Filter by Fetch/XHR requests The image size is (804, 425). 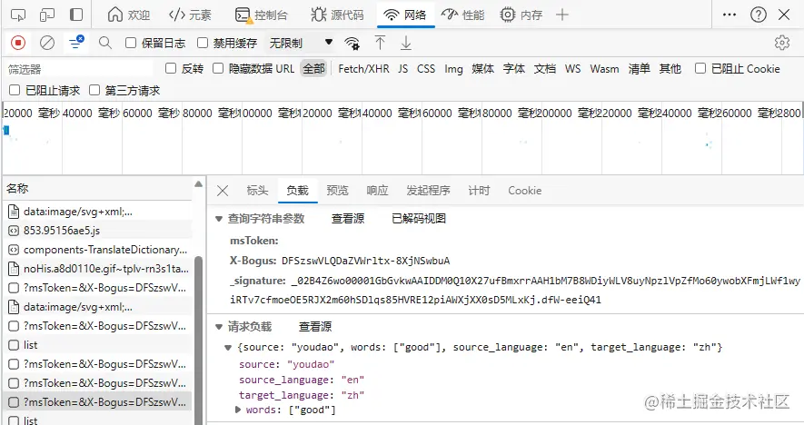[363, 69]
